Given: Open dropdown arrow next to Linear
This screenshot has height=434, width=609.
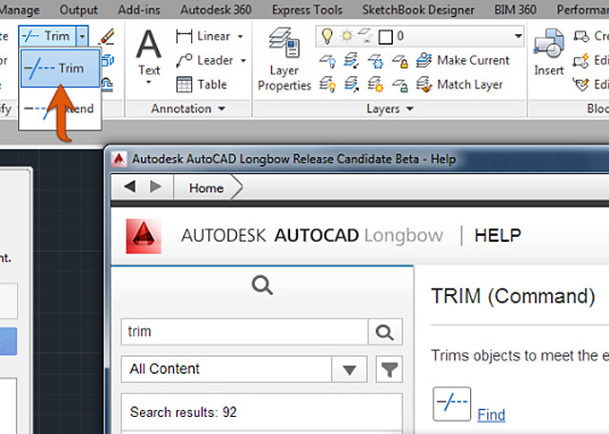Looking at the screenshot, I should click(241, 36).
